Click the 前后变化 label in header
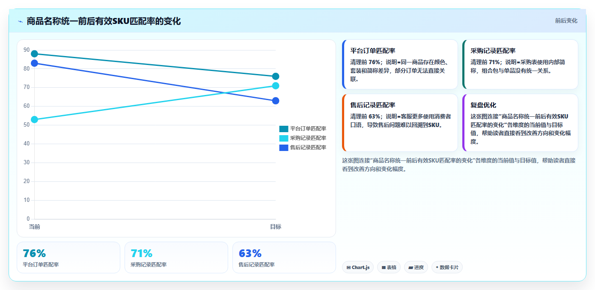Image resolution: width=595 pixels, height=290 pixels. pos(566,21)
